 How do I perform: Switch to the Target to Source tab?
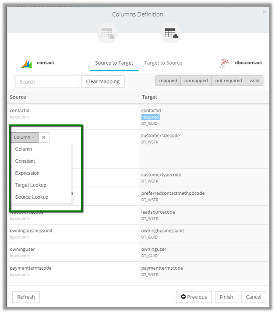(x=163, y=63)
